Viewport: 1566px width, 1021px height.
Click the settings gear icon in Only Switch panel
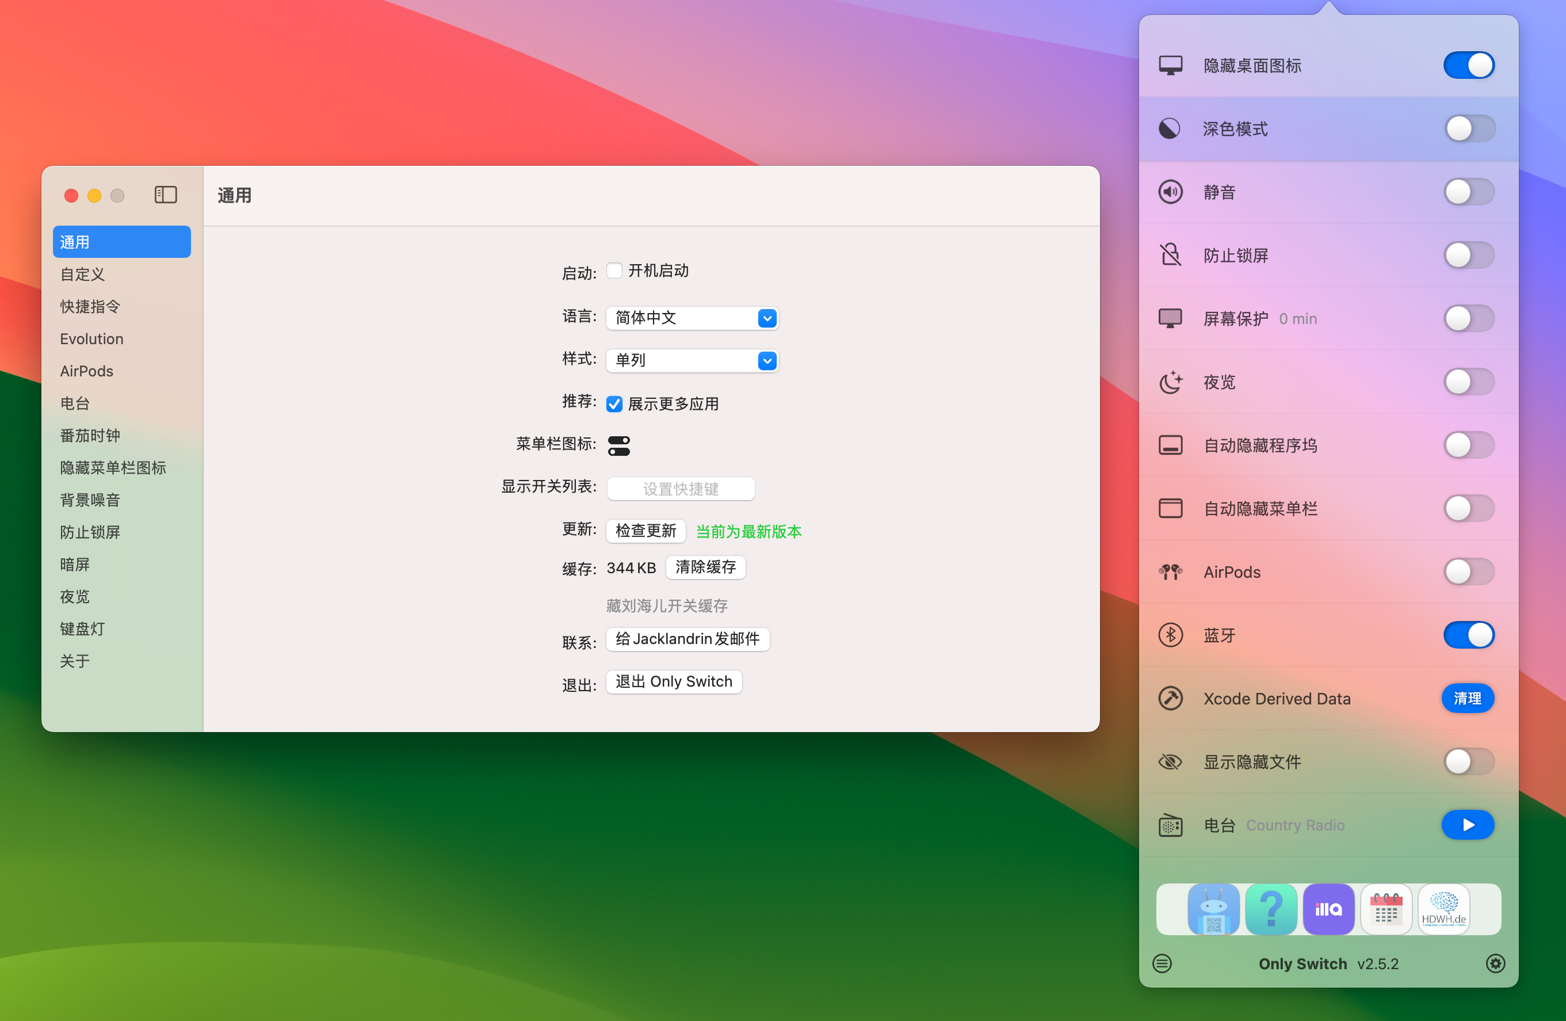[x=1496, y=963]
